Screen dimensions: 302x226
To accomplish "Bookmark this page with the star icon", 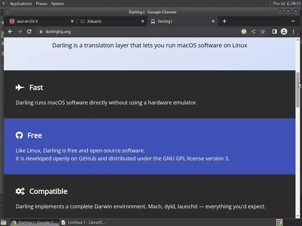I will (x=263, y=31).
